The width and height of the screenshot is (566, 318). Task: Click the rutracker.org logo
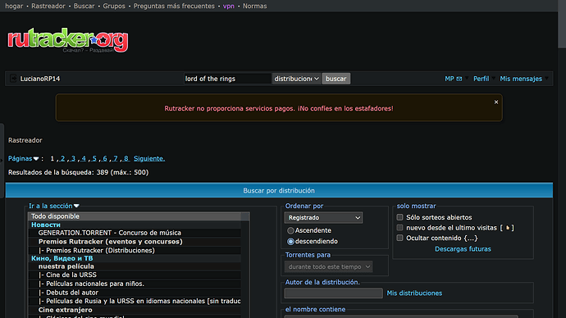[x=68, y=39]
